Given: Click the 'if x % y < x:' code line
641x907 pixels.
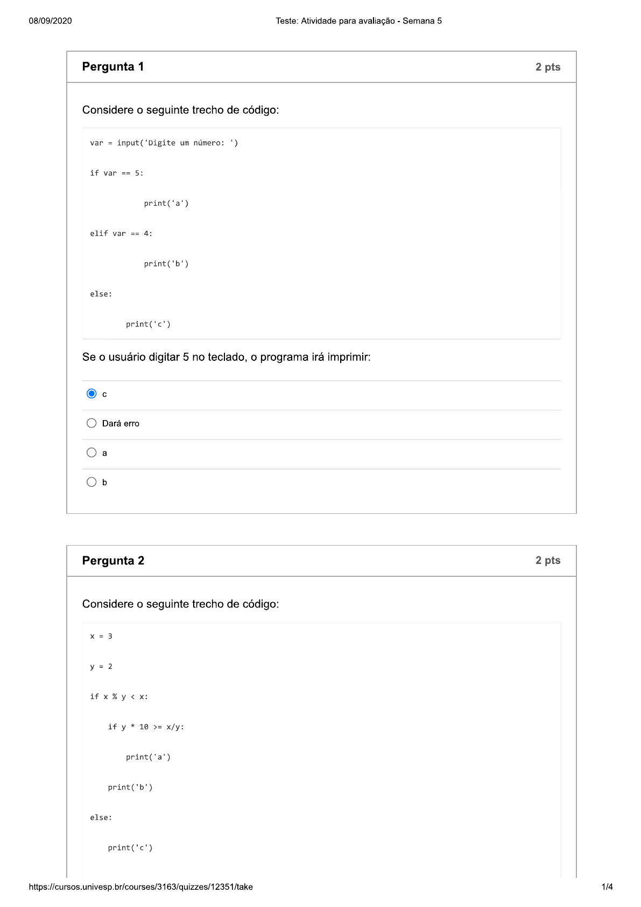Looking at the screenshot, I should coord(121,696).
